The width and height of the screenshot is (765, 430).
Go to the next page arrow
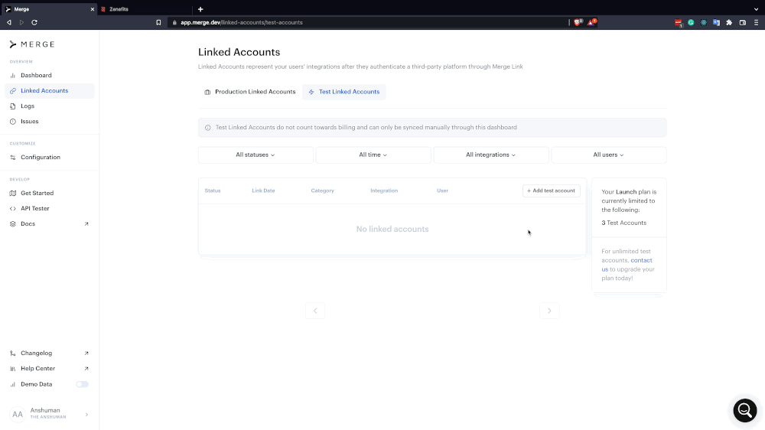click(x=549, y=311)
